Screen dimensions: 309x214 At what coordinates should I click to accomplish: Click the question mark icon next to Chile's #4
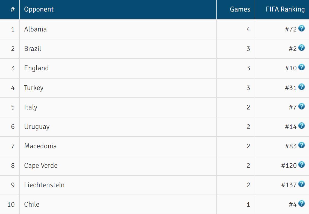pos(302,203)
